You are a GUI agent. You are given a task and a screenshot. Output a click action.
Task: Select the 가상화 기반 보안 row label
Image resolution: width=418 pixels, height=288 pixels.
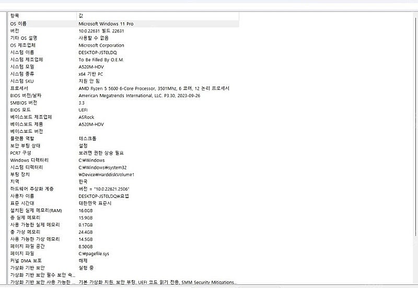(x=27, y=268)
